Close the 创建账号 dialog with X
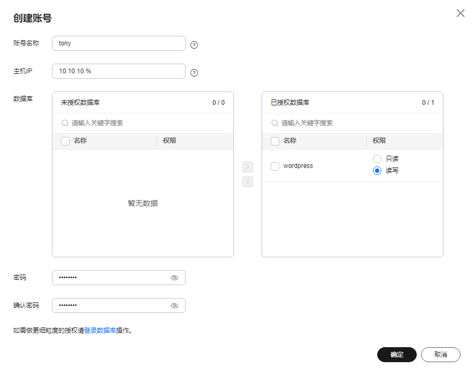Screen dimensions: 474x375 (460, 13)
